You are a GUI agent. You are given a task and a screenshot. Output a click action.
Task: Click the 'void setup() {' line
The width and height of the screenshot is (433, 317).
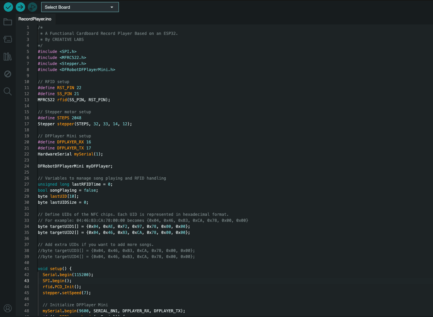coord(55,269)
